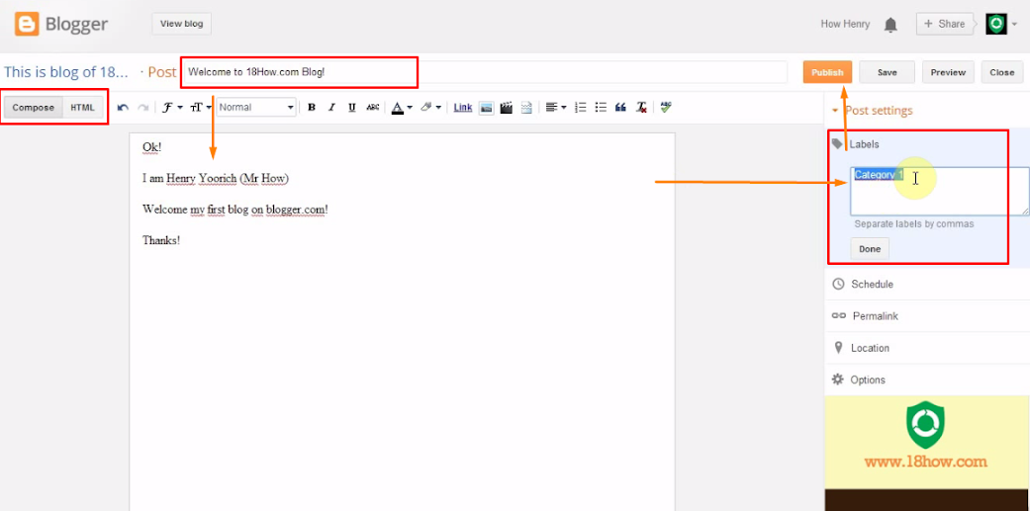1030x511 pixels.
Task: Open the text background color picker
Action: [430, 108]
